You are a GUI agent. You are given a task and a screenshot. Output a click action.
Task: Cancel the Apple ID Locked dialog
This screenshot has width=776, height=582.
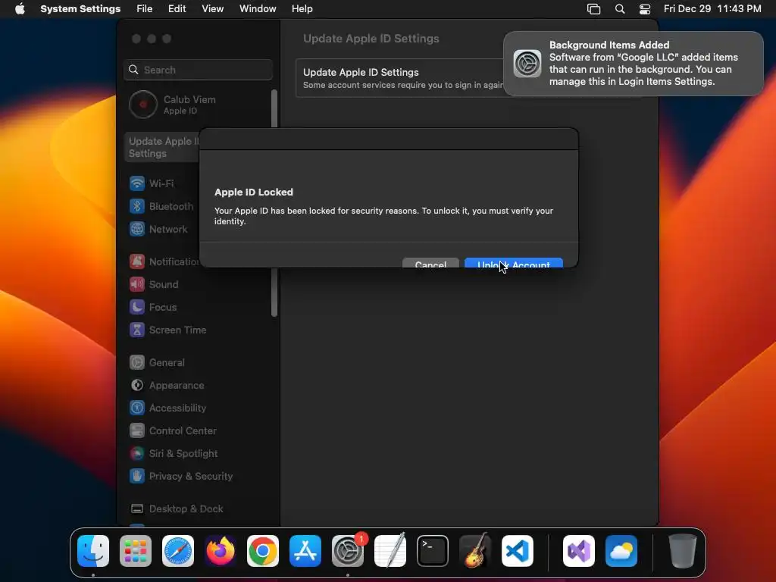click(x=430, y=263)
